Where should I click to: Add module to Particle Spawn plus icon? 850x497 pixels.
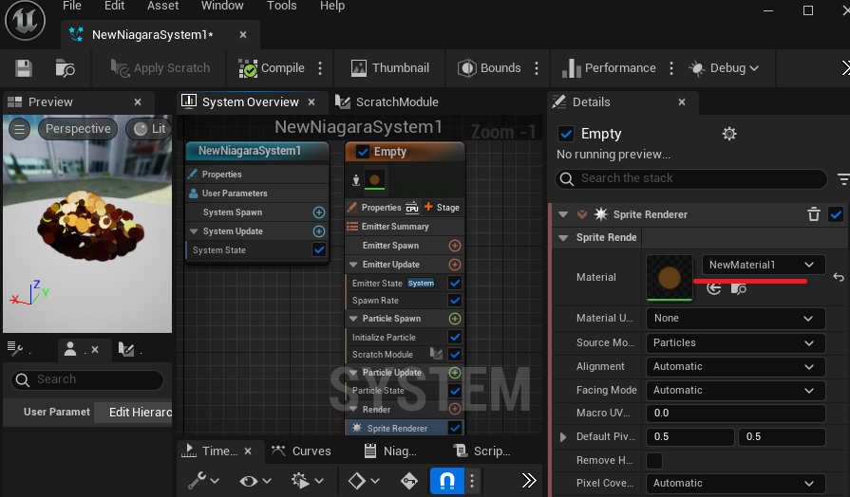pyautogui.click(x=455, y=319)
